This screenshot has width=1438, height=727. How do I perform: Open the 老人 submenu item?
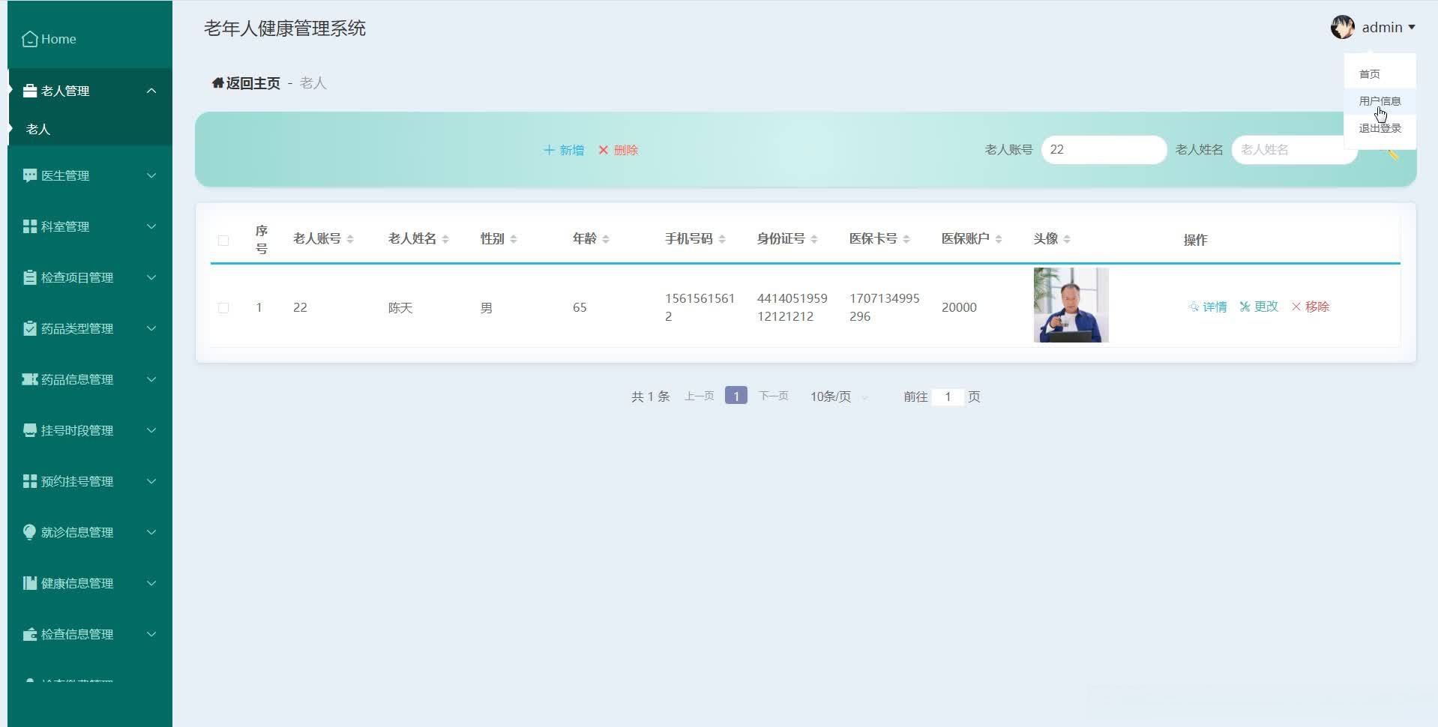coord(90,129)
